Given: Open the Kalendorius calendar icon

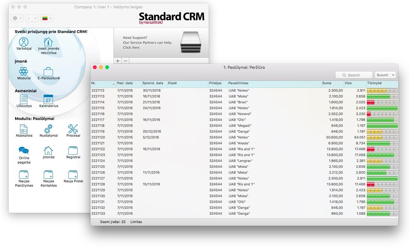Looking at the screenshot, I should pyautogui.click(x=48, y=99).
